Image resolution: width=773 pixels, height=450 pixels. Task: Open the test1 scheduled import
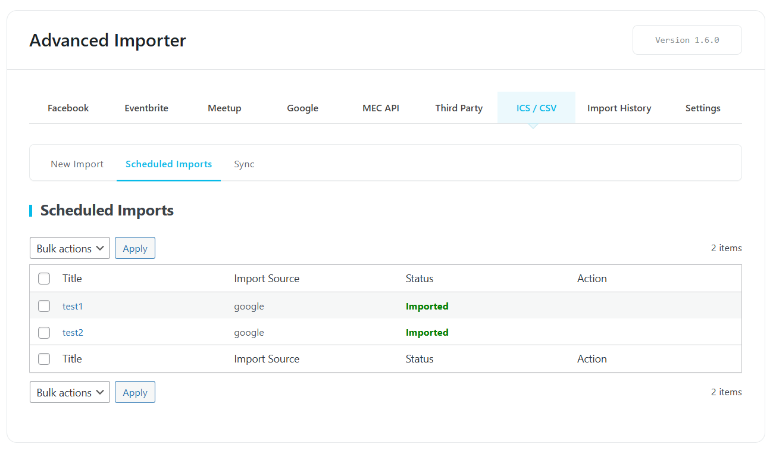(73, 306)
